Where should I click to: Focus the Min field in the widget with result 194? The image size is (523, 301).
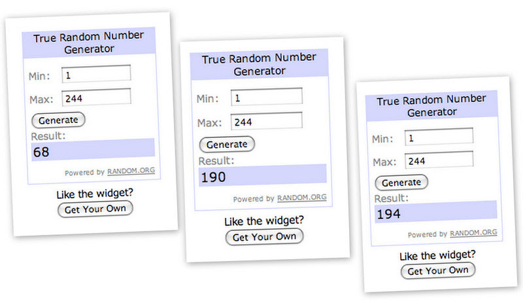439,137
